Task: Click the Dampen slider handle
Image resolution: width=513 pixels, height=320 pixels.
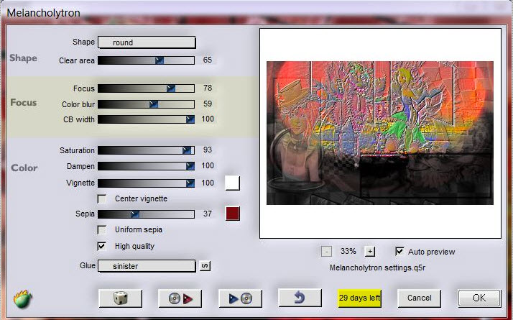Action: (x=190, y=166)
